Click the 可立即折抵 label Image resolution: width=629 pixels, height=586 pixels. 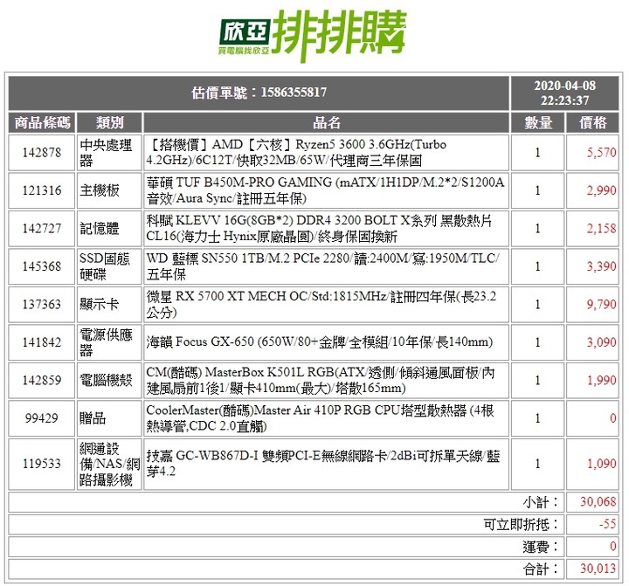click(521, 524)
